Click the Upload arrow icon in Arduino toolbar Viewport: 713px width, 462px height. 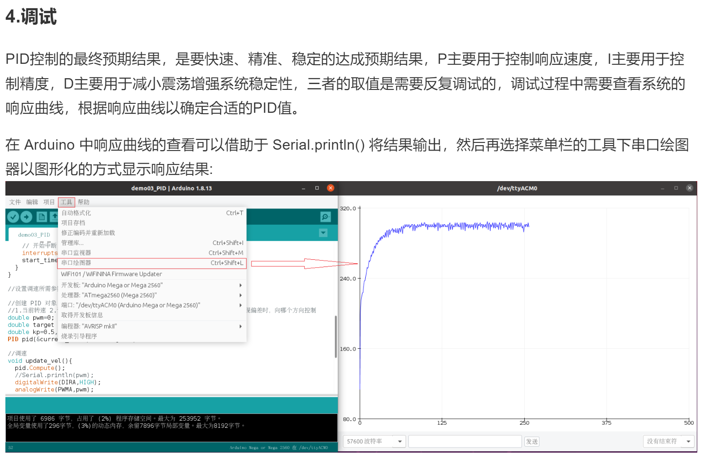pos(27,217)
